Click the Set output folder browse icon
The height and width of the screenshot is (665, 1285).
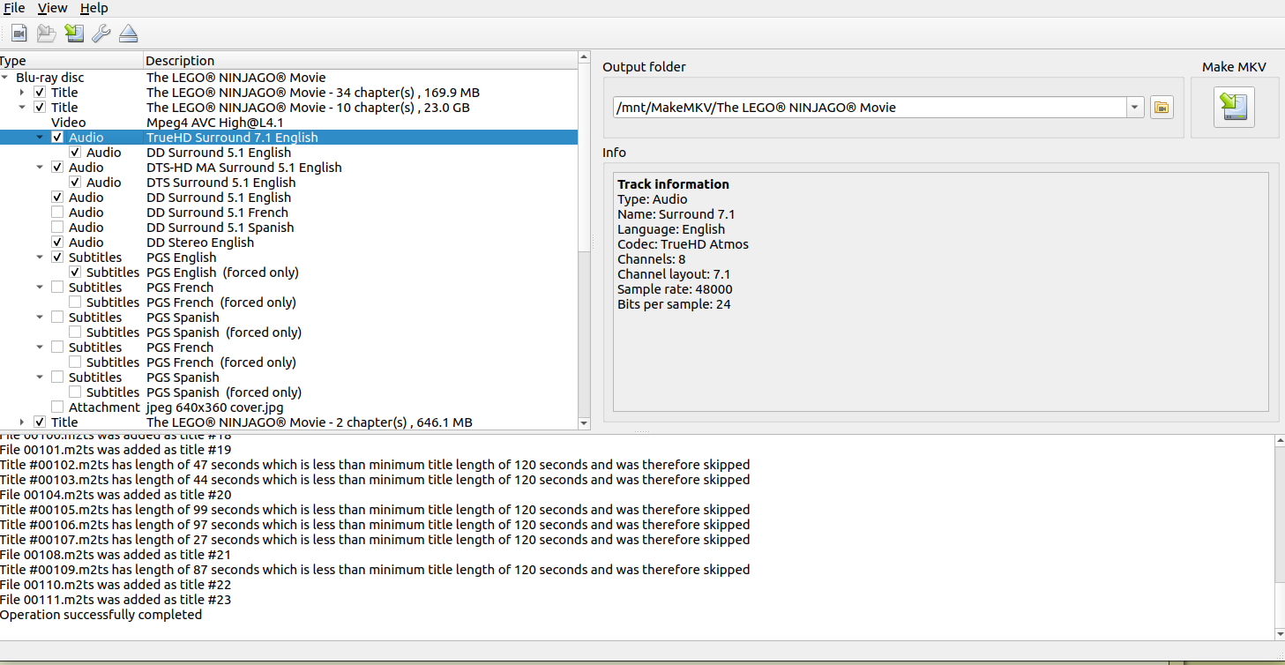tap(1162, 108)
